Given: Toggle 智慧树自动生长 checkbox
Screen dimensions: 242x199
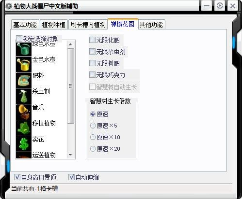Looking at the screenshot, I should point(92,87).
